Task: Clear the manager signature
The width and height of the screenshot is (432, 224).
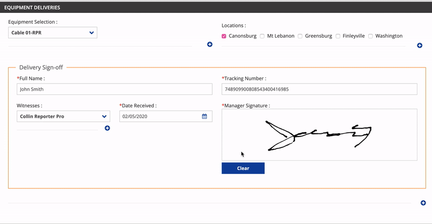Action: (x=243, y=168)
